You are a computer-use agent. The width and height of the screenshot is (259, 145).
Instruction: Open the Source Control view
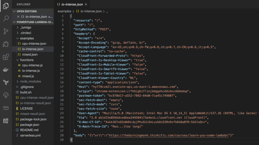coord(6,31)
